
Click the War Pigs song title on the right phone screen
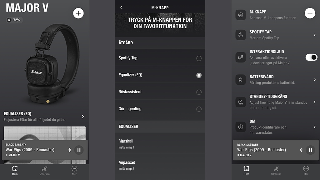tap(262, 150)
